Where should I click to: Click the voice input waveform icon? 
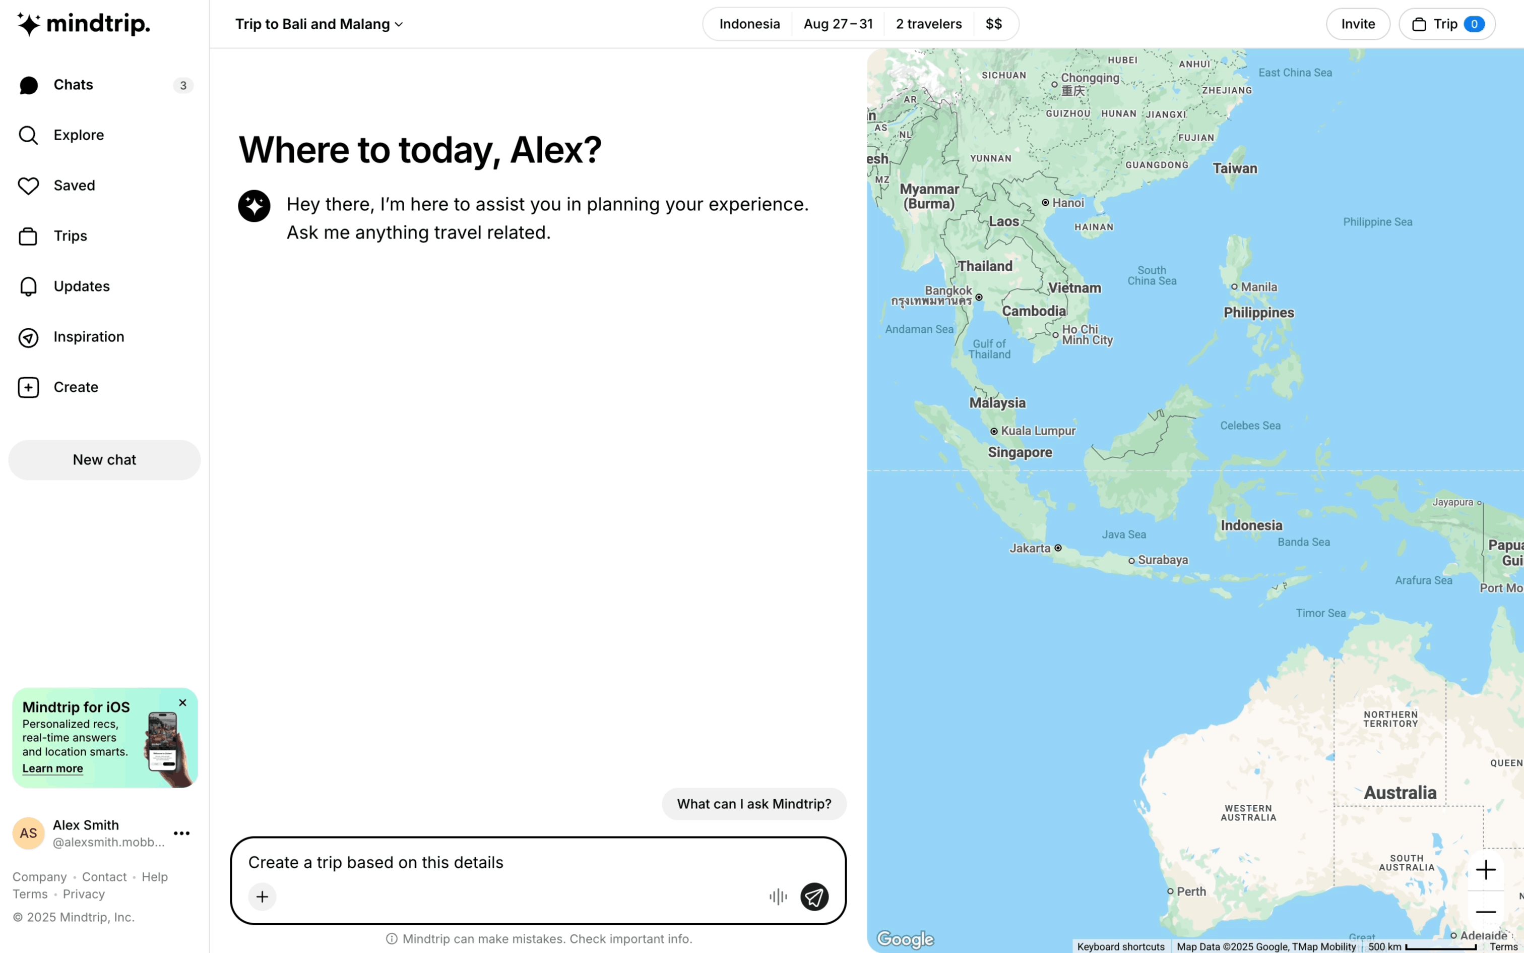(778, 897)
